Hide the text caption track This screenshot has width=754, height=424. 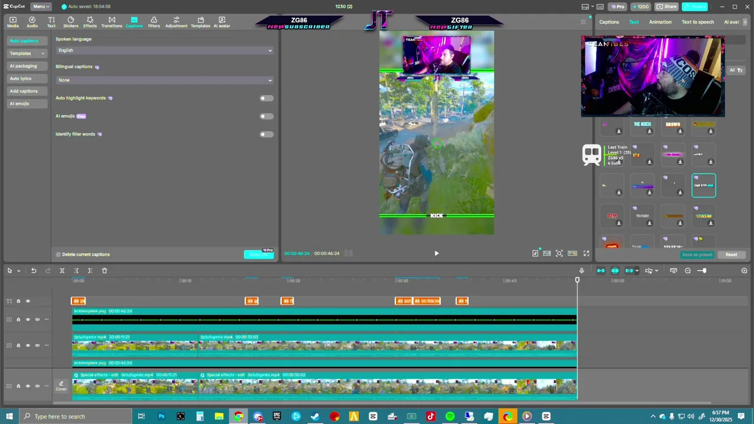click(28, 301)
